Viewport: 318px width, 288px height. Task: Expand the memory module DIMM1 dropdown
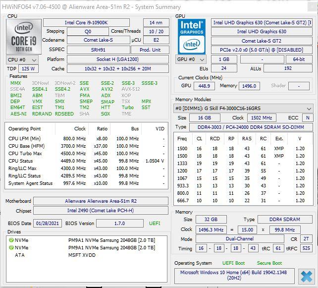pyautogui.click(x=309, y=109)
